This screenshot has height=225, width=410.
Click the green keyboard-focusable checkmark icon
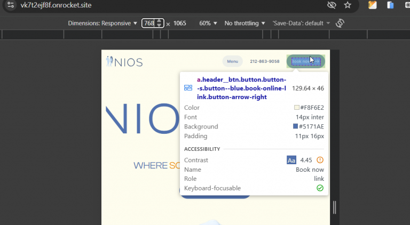(x=320, y=188)
